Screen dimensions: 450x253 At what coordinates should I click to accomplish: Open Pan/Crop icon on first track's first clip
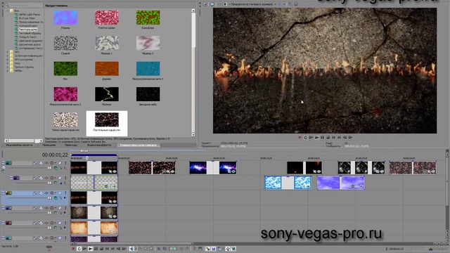[110, 171]
